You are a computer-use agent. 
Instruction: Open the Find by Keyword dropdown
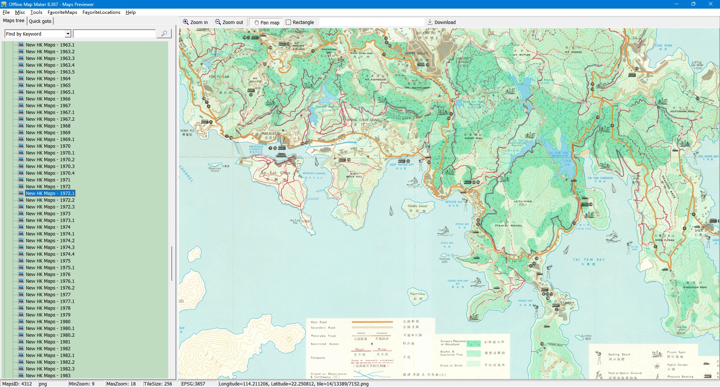pyautogui.click(x=68, y=34)
